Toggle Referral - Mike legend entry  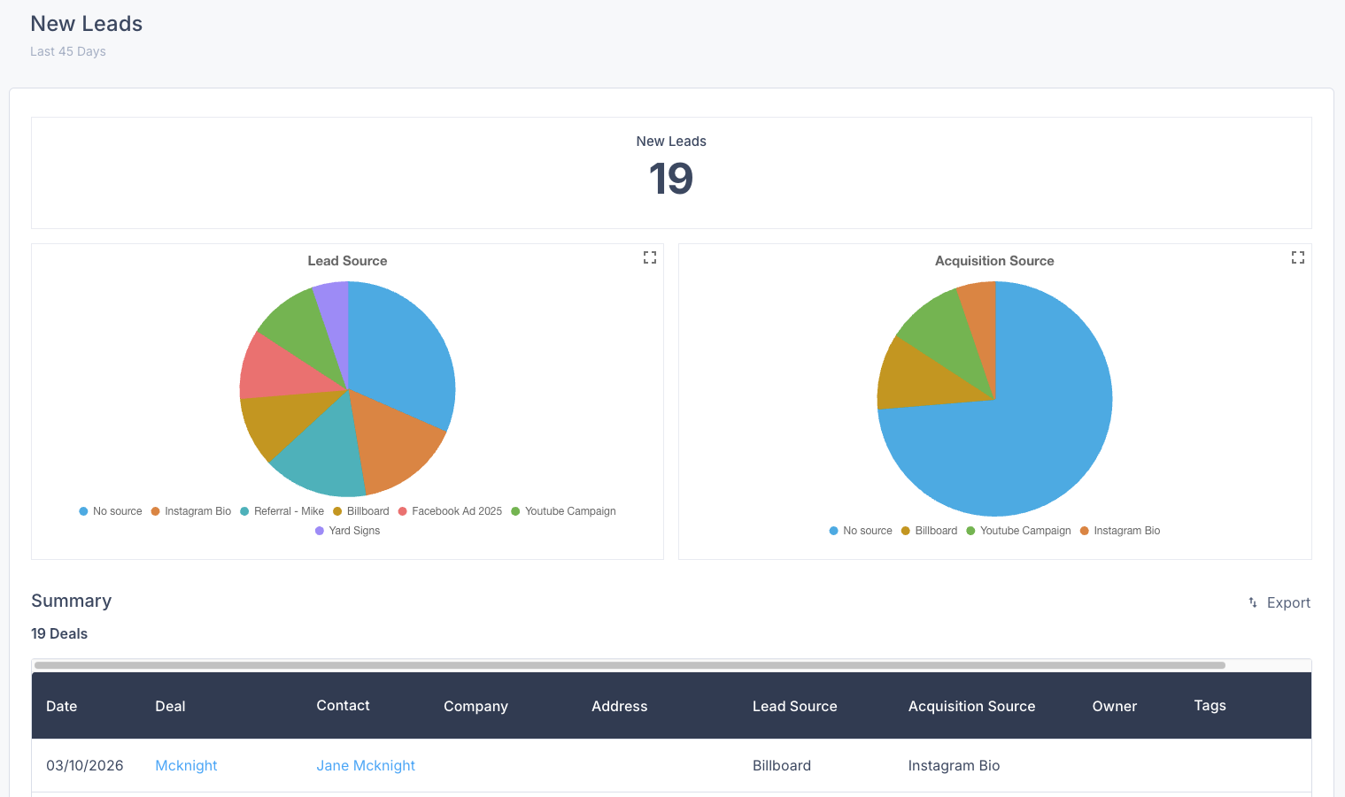click(282, 511)
